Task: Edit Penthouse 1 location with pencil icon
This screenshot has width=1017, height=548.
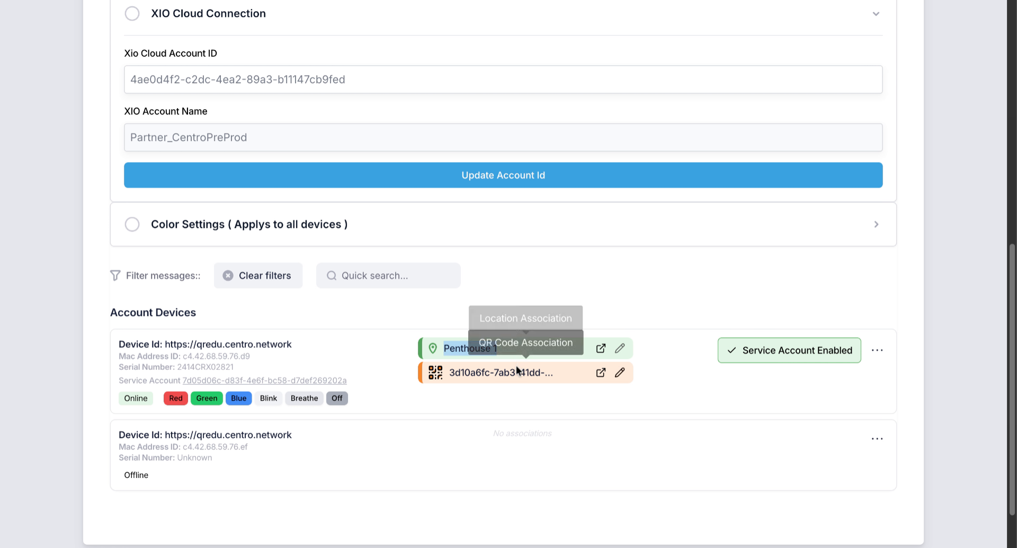Action: 620,348
